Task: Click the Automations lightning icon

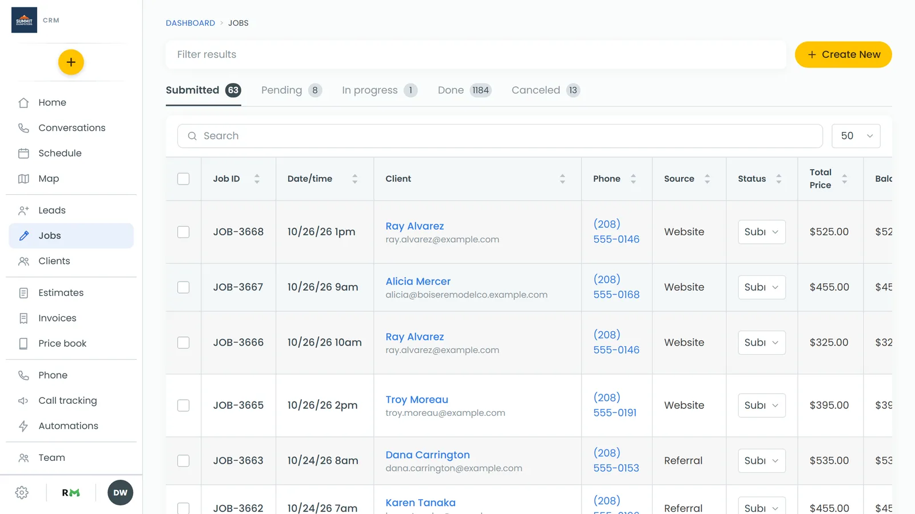Action: pos(23,426)
